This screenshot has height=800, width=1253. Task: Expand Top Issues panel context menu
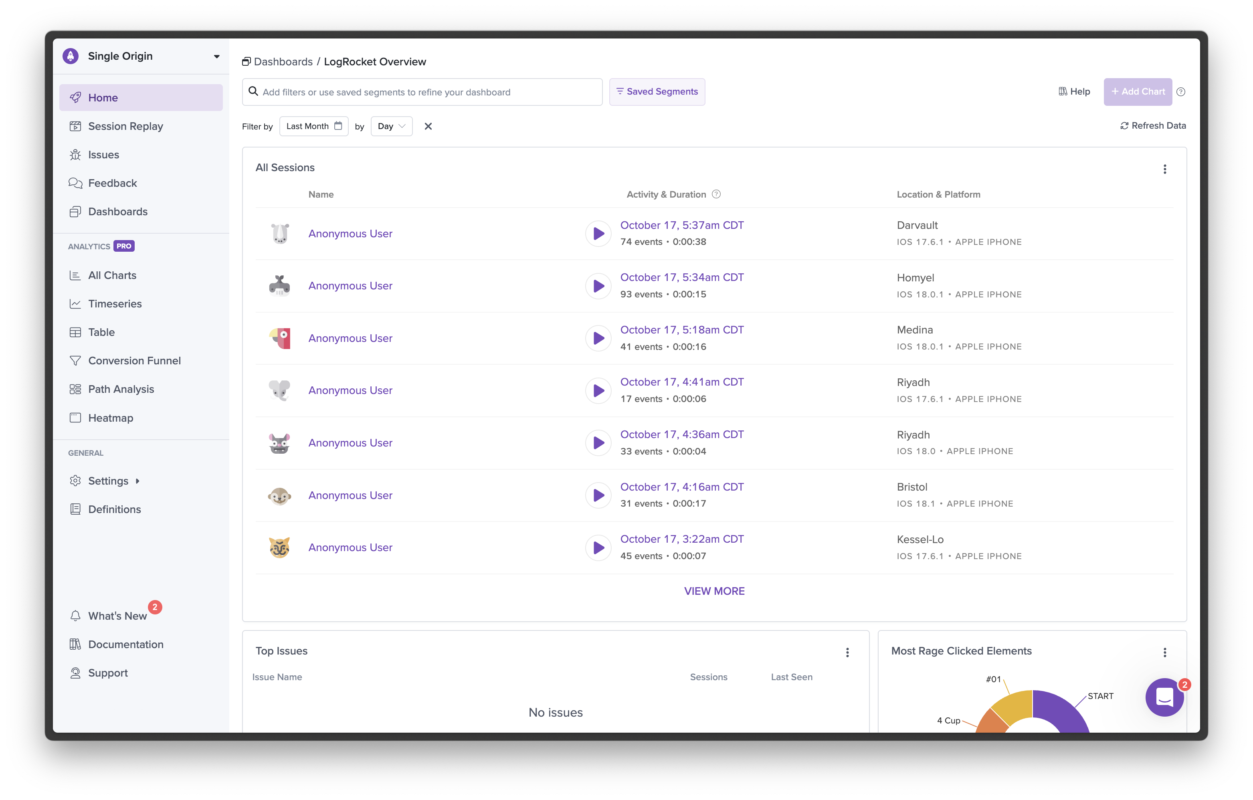[x=847, y=651]
